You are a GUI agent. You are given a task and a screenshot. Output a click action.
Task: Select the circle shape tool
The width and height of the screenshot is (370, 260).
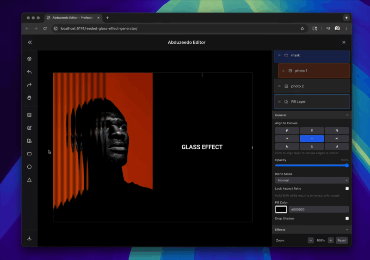(30, 167)
